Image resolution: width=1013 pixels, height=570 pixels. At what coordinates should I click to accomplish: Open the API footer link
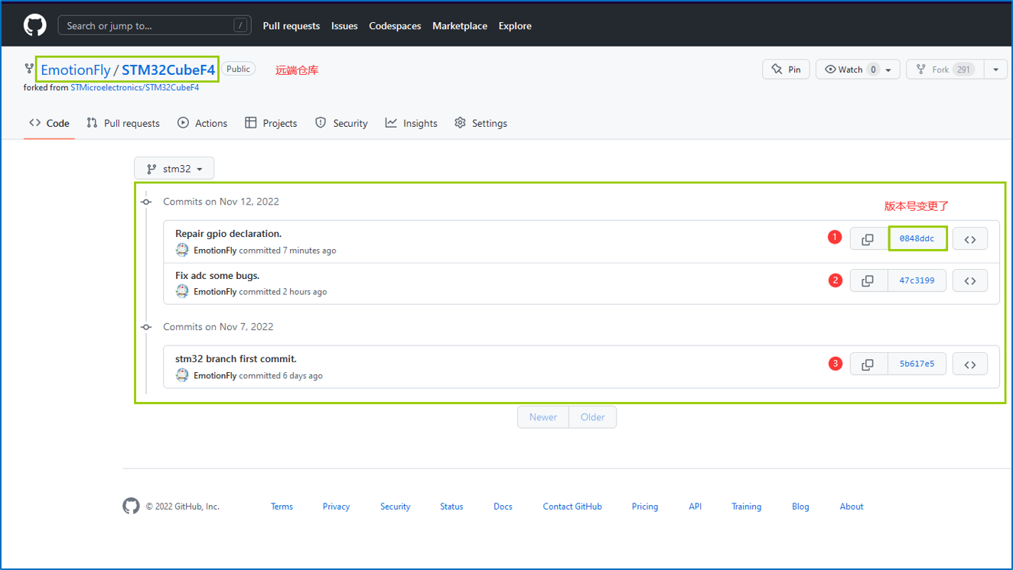[695, 507]
